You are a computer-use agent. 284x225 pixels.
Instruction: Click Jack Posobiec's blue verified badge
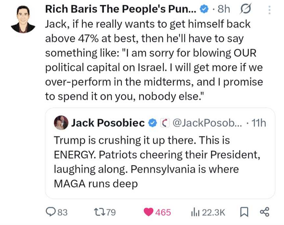click(152, 123)
